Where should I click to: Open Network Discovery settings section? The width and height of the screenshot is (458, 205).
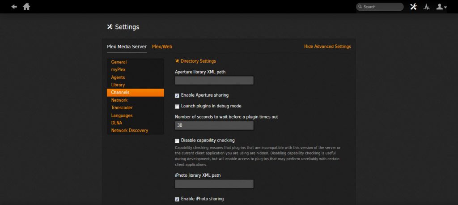[x=135, y=130]
